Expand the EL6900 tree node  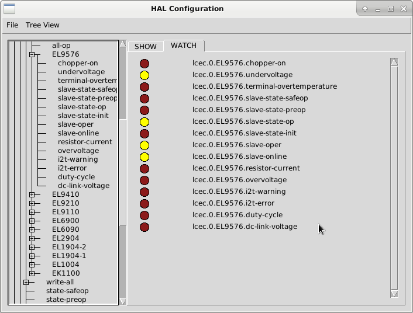[x=32, y=221]
